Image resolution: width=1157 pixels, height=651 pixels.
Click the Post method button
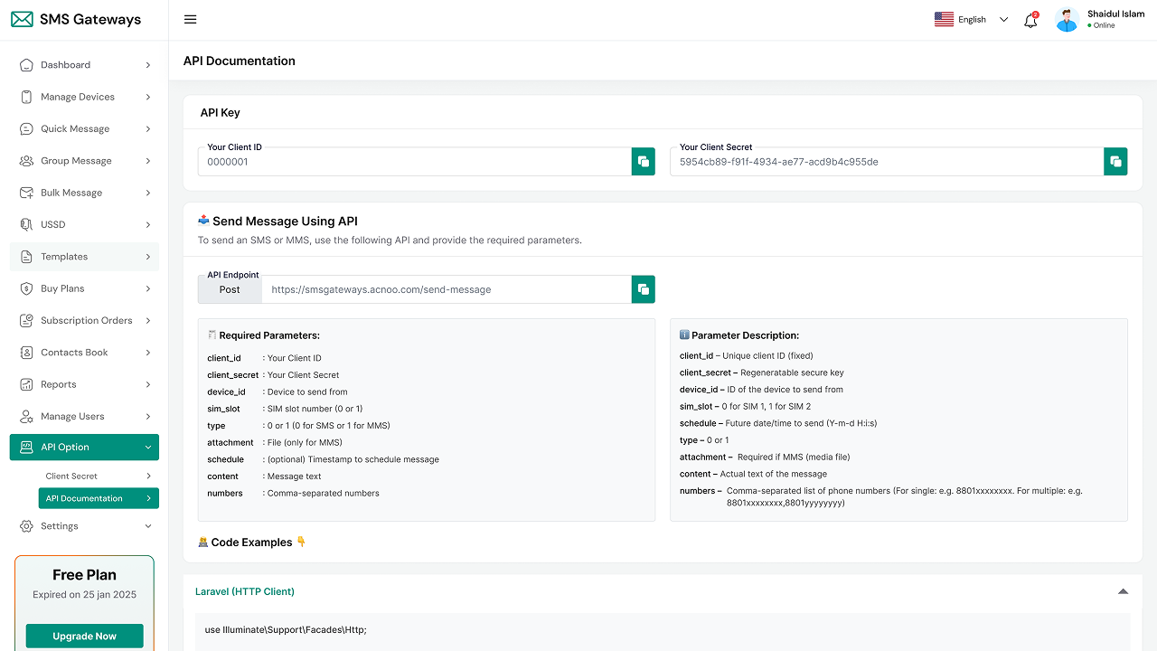point(230,289)
